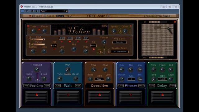Open Speaker Select 2x12 Lt Brown box
The width and height of the screenshot is (199, 112).
point(119,52)
